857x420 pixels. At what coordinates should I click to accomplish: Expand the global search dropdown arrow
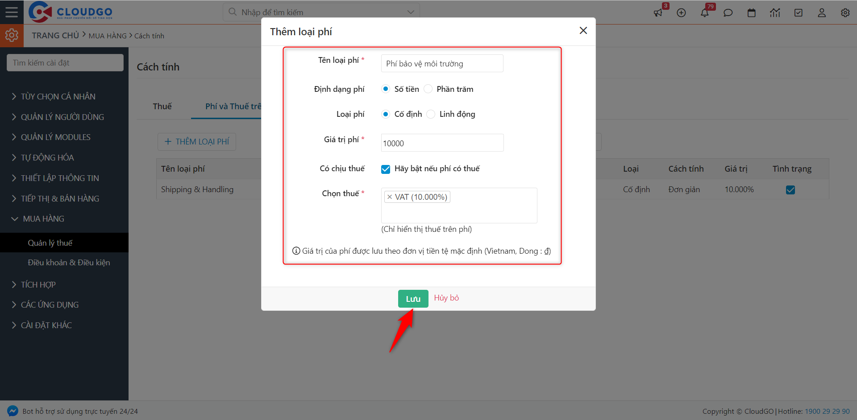coord(411,12)
